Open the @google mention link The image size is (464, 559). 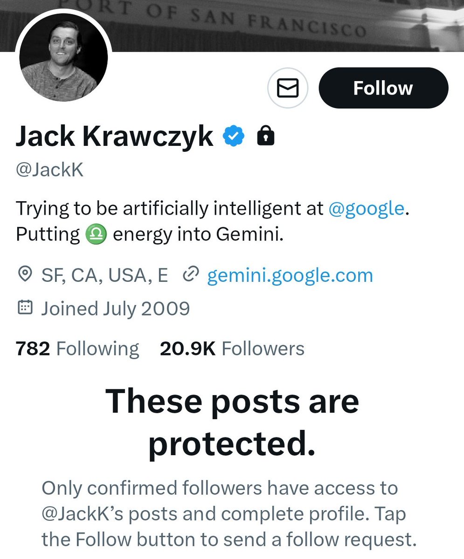pos(366,208)
